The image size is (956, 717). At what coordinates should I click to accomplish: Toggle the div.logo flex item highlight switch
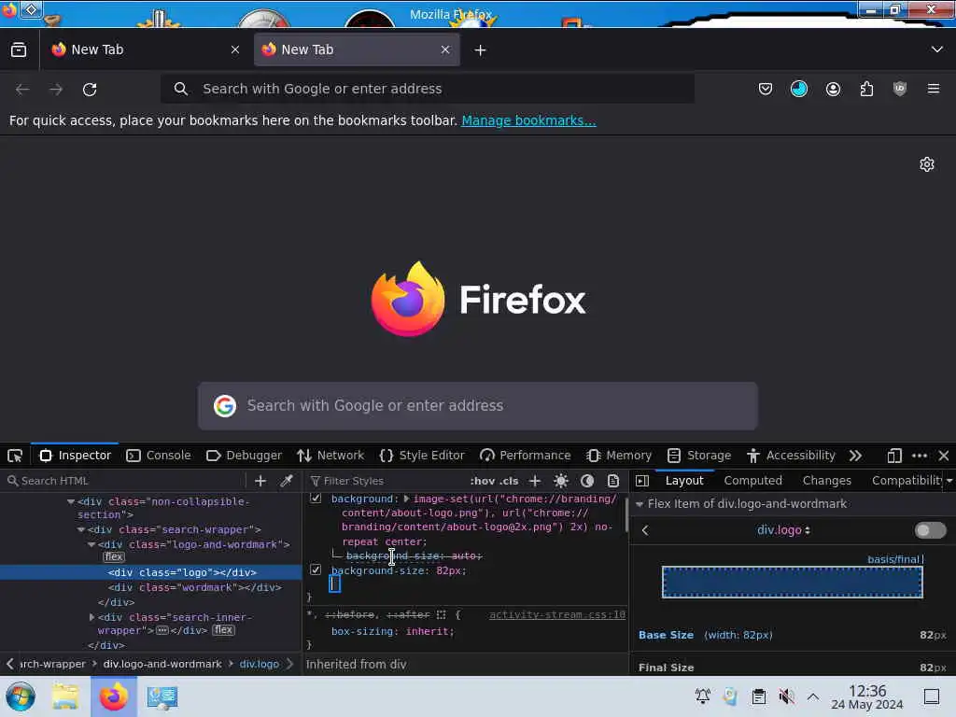click(x=930, y=530)
